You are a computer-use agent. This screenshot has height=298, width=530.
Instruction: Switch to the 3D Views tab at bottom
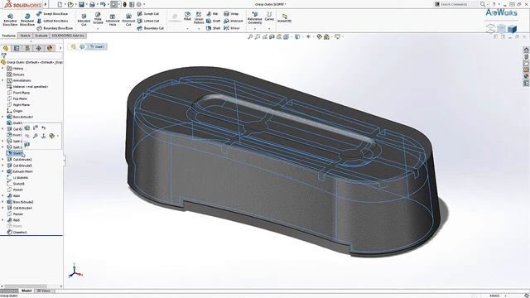coord(44,291)
